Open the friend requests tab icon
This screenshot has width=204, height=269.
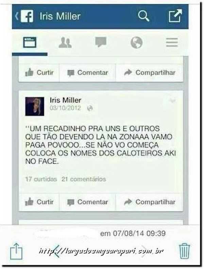coord(65,42)
